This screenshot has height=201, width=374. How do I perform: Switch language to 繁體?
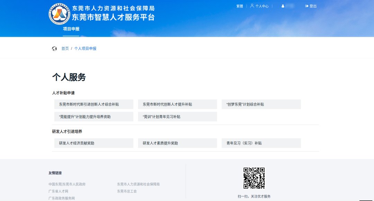240,6
